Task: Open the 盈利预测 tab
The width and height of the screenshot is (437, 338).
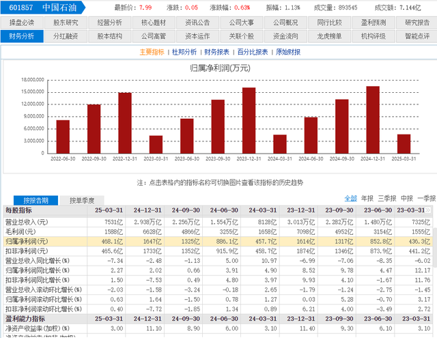Action: click(x=373, y=23)
